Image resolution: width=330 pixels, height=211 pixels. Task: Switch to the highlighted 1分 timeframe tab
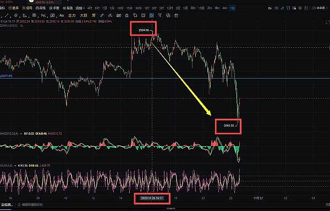coord(232,8)
